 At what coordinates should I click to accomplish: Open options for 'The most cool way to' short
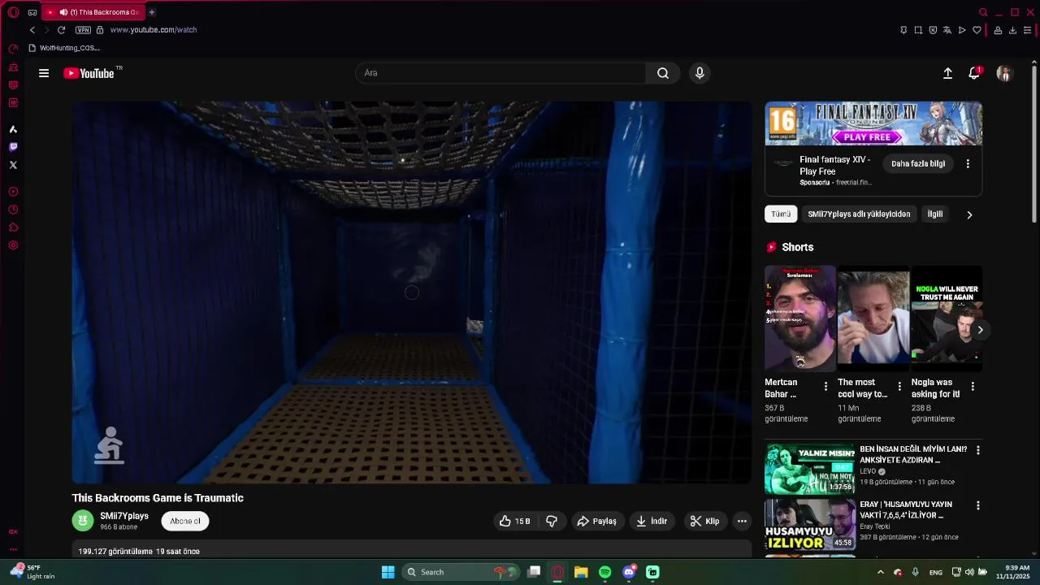point(899,387)
